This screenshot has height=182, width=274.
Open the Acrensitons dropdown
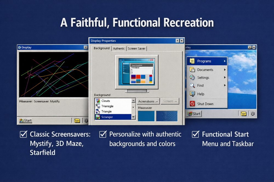click(148, 101)
